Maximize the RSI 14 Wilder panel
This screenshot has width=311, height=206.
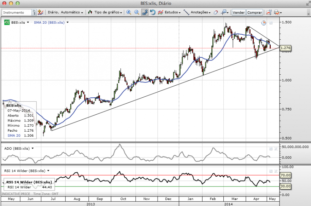[x=271, y=171]
